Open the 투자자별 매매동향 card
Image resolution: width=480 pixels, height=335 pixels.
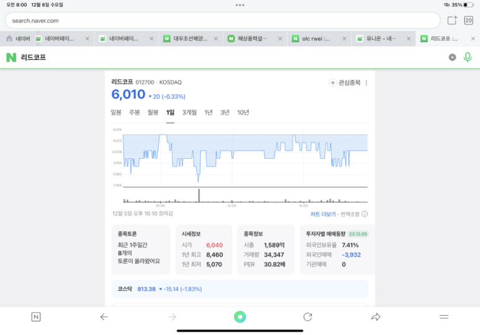(337, 249)
